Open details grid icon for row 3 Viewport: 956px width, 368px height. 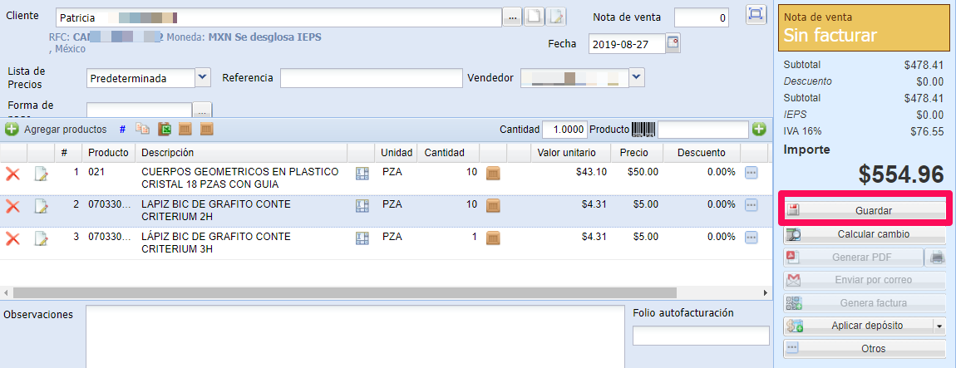362,238
